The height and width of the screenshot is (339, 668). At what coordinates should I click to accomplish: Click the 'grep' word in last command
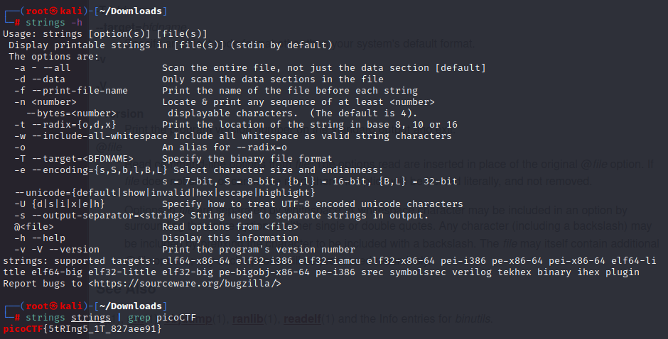click(139, 318)
